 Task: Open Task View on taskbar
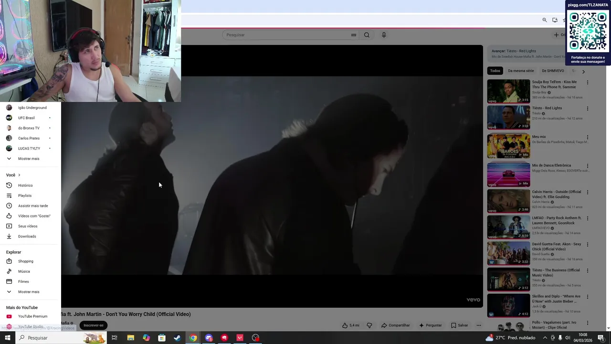pyautogui.click(x=115, y=338)
